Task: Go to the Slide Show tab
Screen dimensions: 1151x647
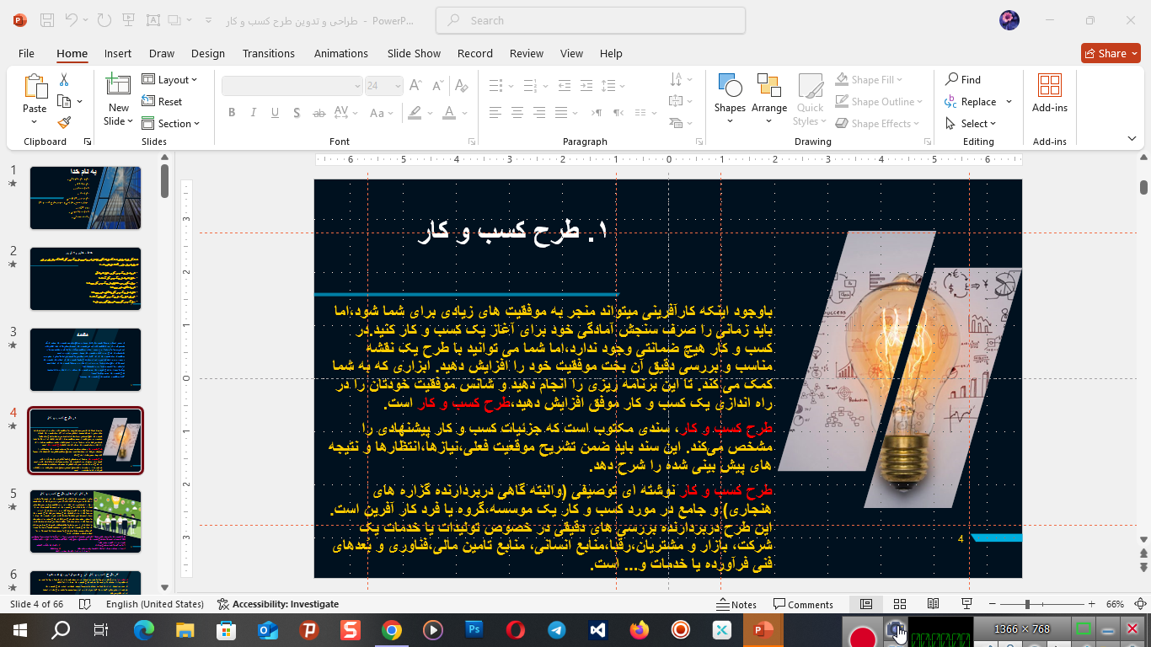Action: 414,53
